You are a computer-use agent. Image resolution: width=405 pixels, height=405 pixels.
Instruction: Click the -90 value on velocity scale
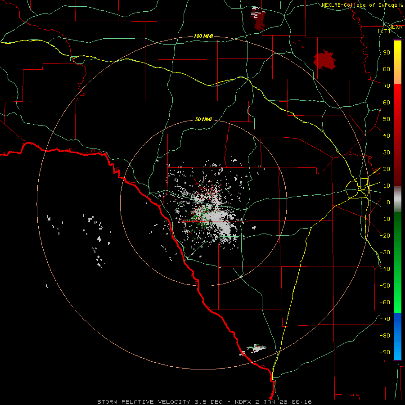[385, 352]
